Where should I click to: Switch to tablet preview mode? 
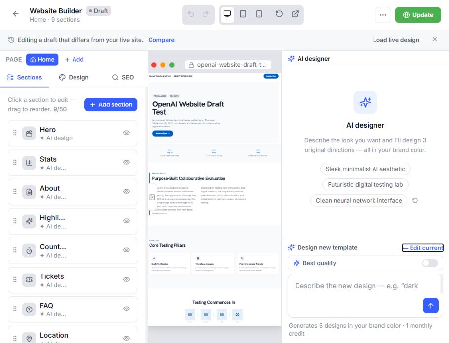[243, 14]
